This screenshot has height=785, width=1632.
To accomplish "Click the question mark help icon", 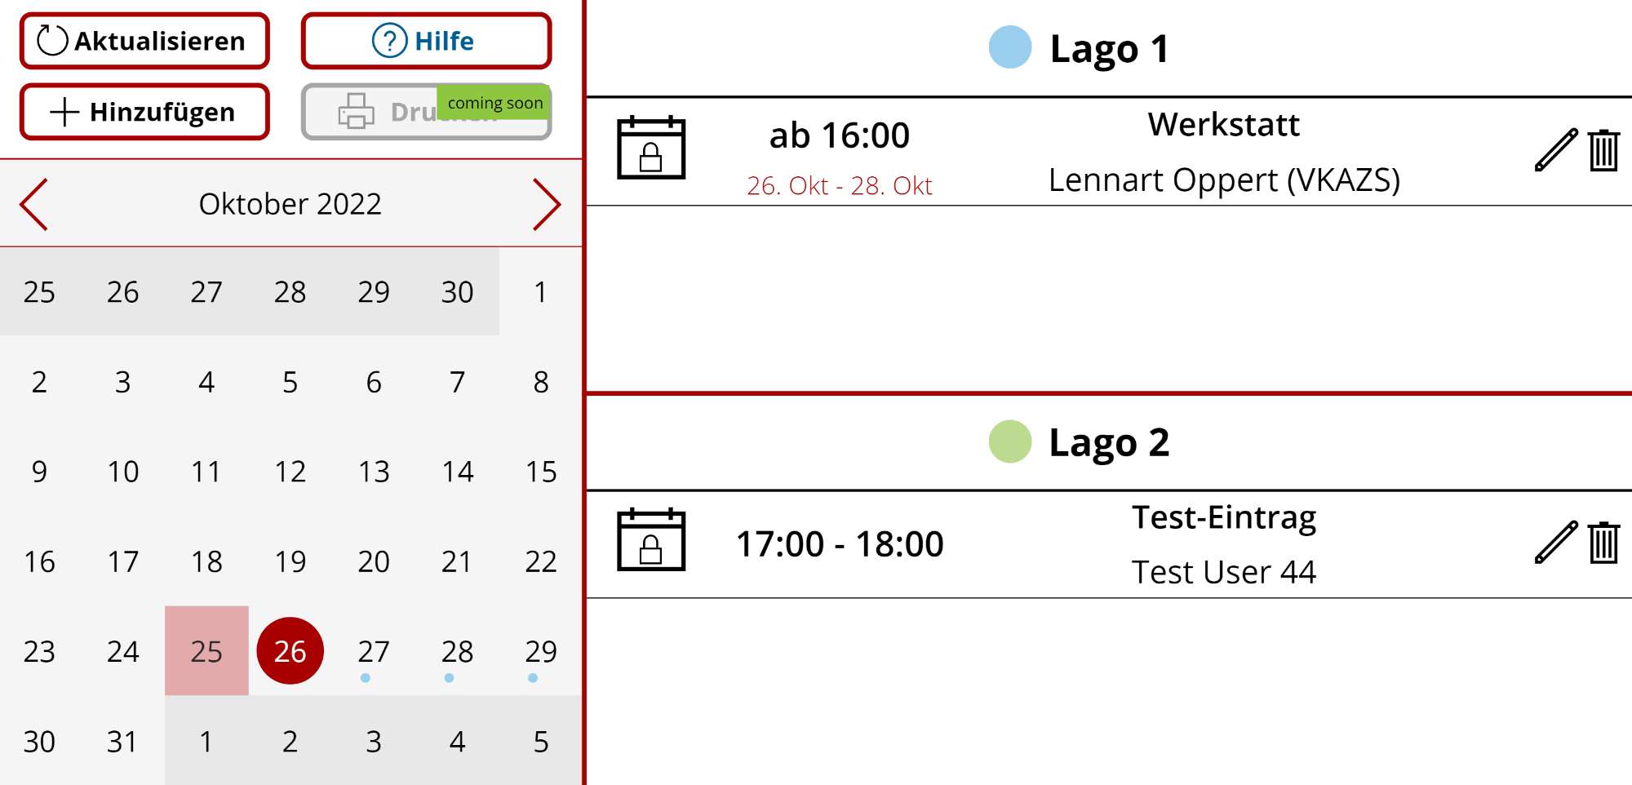I will 389,40.
